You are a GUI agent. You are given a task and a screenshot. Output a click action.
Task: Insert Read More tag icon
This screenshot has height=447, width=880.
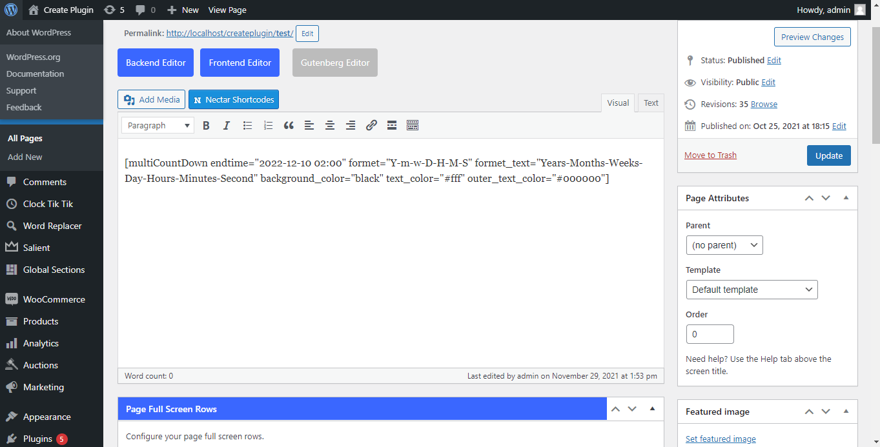point(392,126)
